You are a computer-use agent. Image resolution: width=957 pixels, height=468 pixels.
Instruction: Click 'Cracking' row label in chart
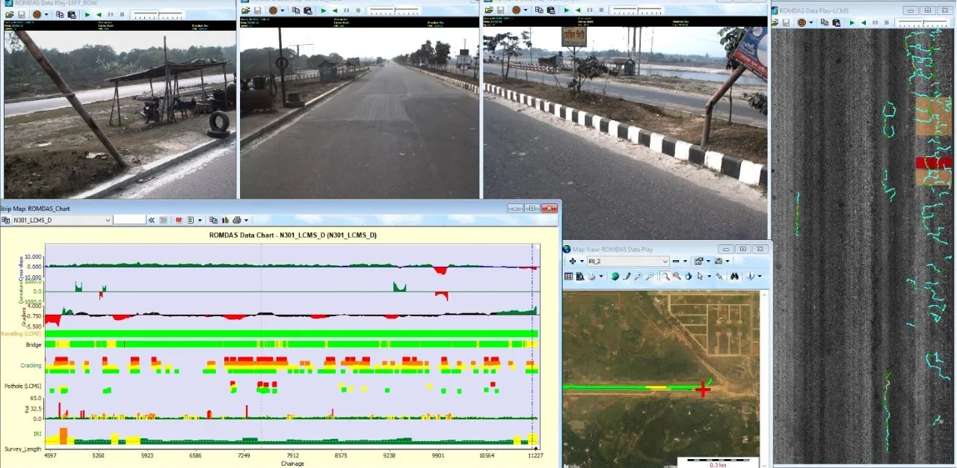(x=31, y=366)
